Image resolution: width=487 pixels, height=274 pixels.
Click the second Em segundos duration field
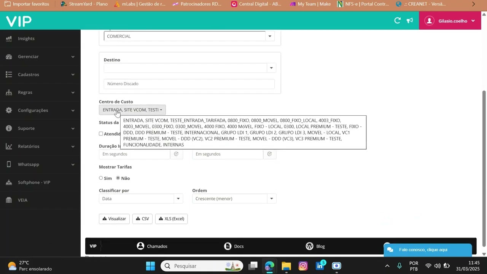click(x=228, y=154)
